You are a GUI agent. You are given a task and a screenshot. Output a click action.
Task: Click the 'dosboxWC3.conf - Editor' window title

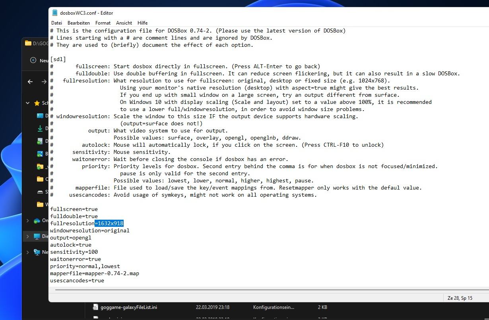[x=87, y=13]
